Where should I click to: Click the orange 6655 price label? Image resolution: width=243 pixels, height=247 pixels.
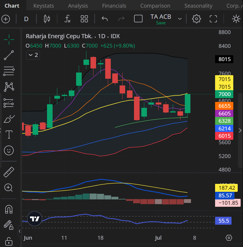224,106
